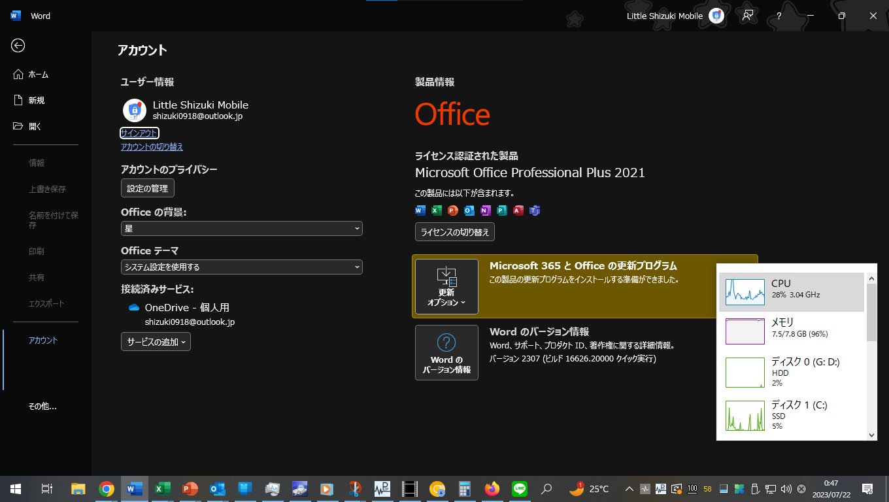Click the Publisher product icon under included apps
The width and height of the screenshot is (889, 502).
click(502, 210)
